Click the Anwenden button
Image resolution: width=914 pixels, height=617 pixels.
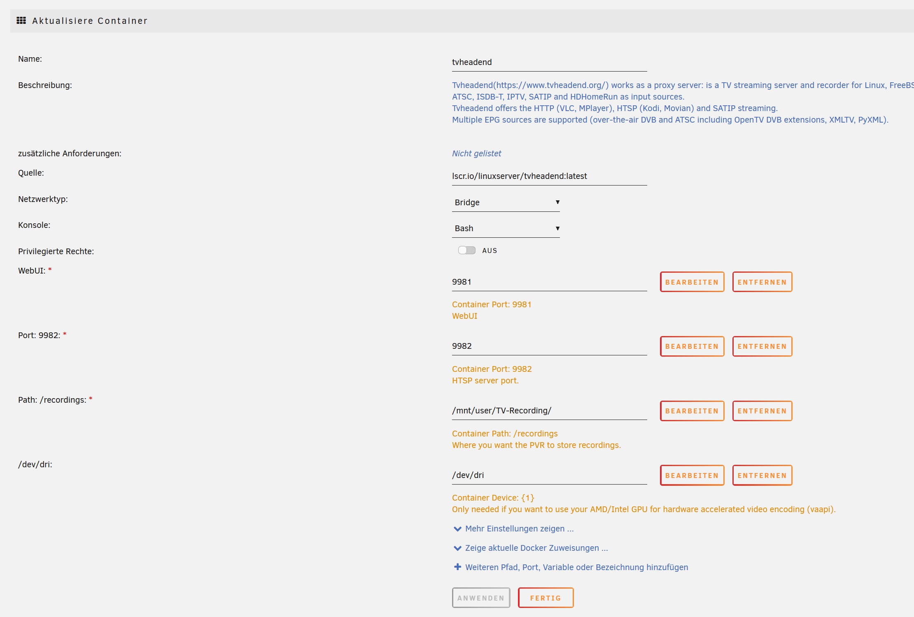click(x=481, y=598)
